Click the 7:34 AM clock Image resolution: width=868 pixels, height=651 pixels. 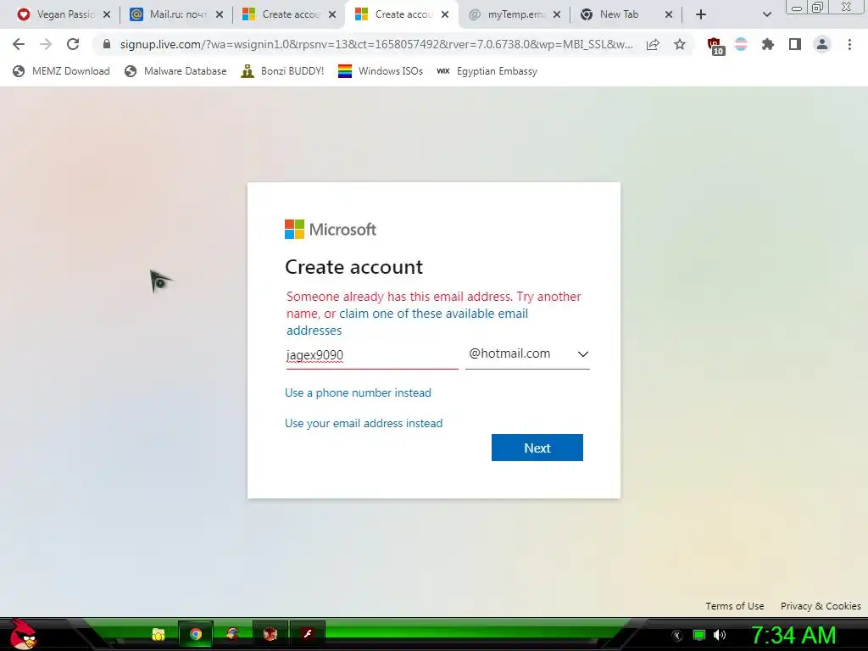point(793,635)
